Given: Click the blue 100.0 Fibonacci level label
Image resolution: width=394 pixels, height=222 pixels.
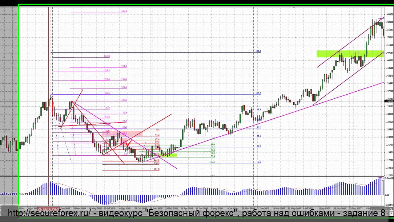Looking at the screenshot, I should coord(258,93).
